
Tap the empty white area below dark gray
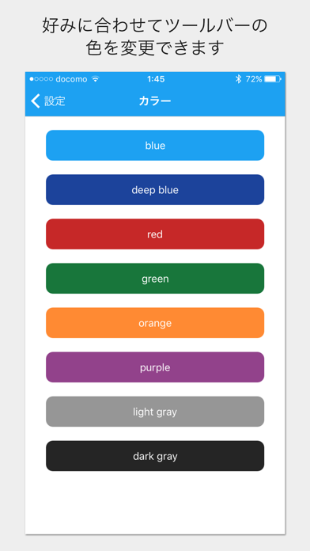tap(155, 503)
